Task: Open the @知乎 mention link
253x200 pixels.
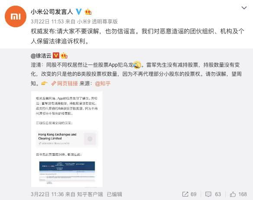Action: [103, 84]
